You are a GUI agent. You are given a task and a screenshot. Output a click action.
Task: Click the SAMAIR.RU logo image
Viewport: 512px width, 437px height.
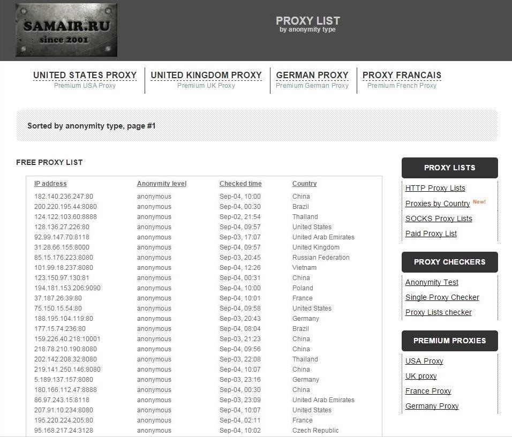(x=66, y=31)
